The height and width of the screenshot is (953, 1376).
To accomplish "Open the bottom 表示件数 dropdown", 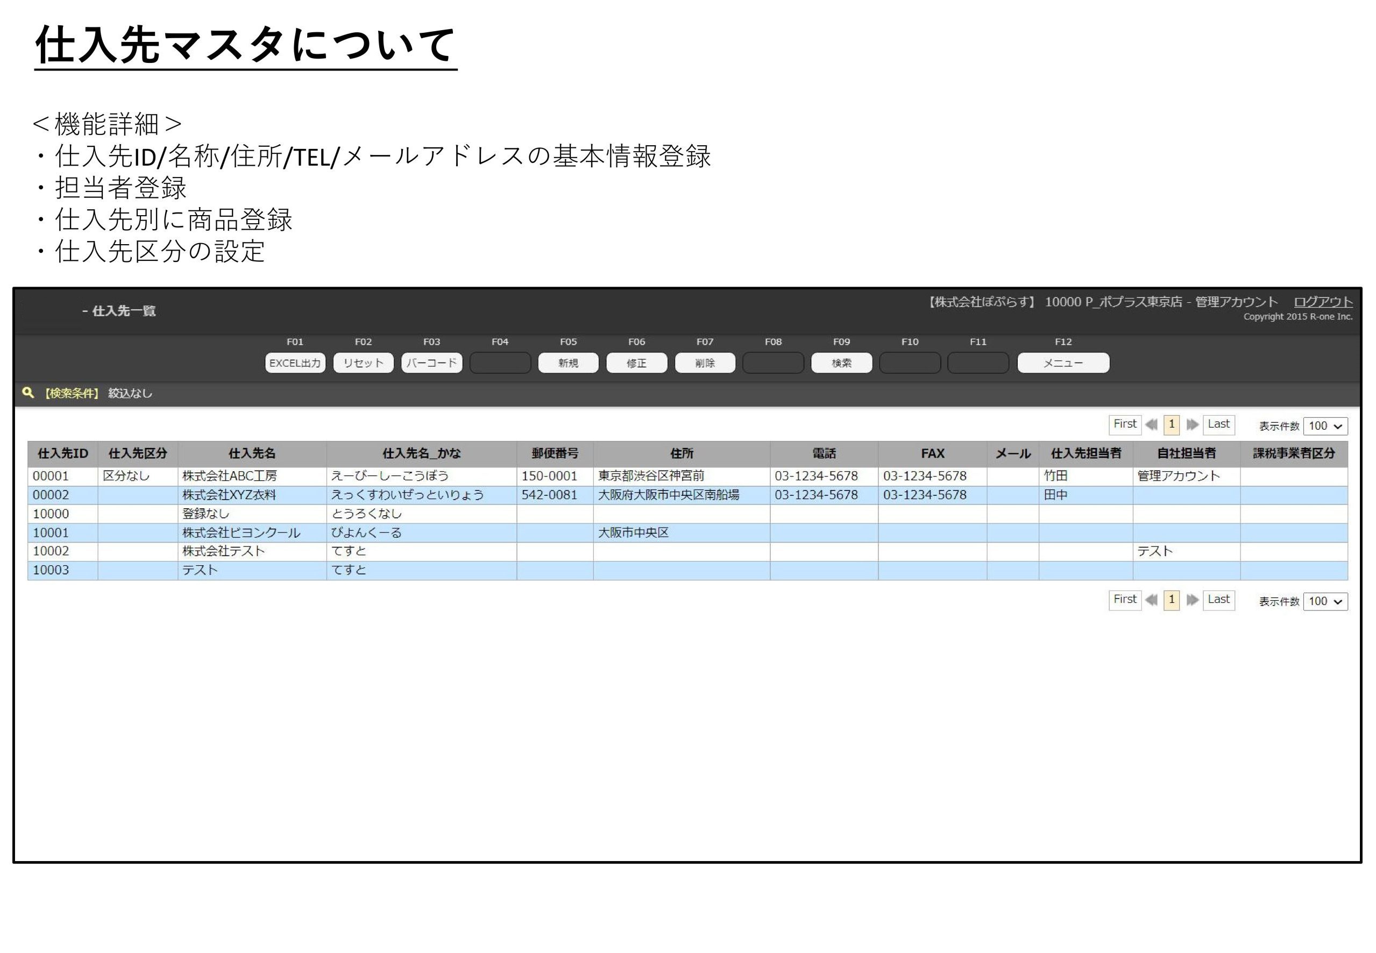I will coord(1325,601).
